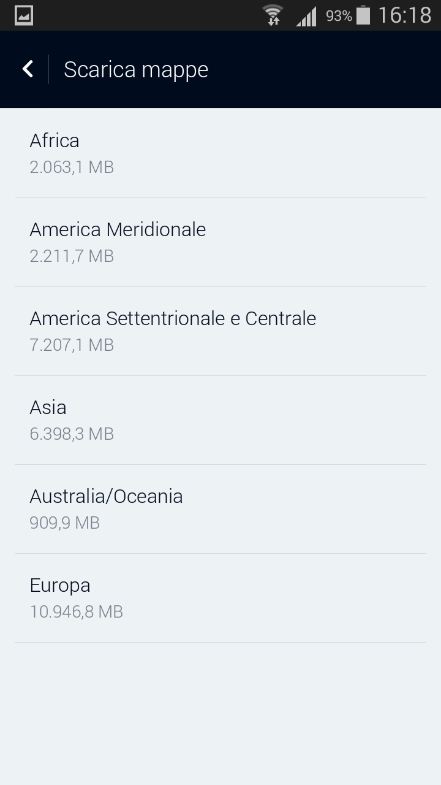The height and width of the screenshot is (785, 441).
Task: Tap the cellular signal strength icon
Action: tap(306, 17)
